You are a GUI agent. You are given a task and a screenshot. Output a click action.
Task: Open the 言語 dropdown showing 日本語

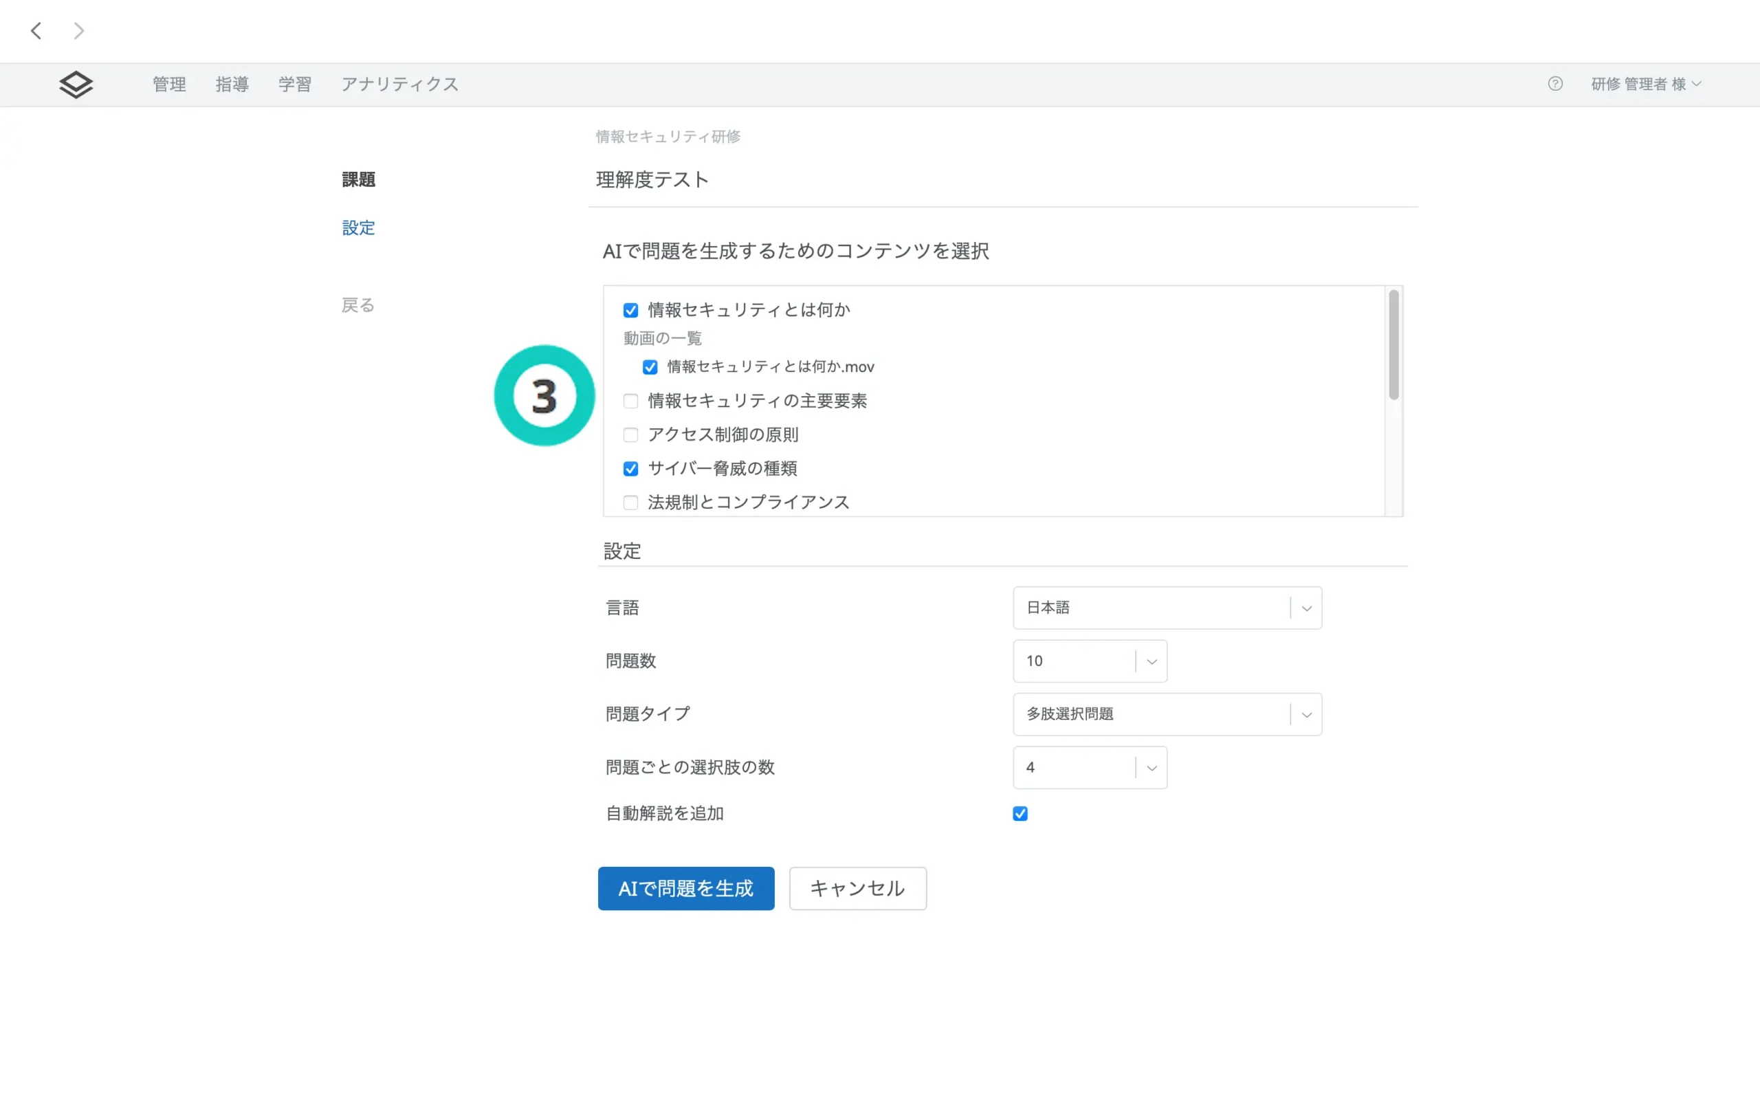[x=1167, y=608]
